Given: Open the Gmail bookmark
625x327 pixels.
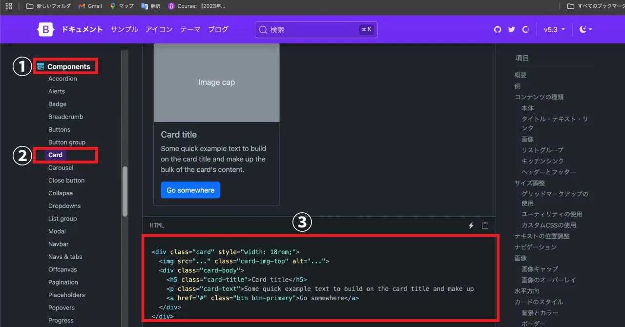Looking at the screenshot, I should (x=90, y=6).
